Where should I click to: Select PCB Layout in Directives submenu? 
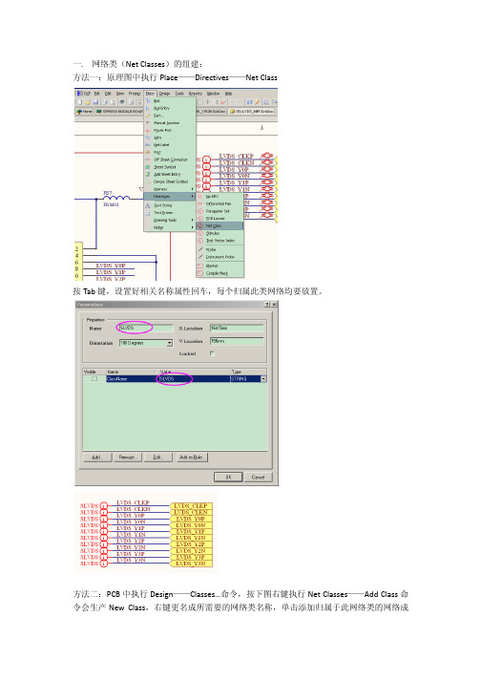[x=220, y=219]
